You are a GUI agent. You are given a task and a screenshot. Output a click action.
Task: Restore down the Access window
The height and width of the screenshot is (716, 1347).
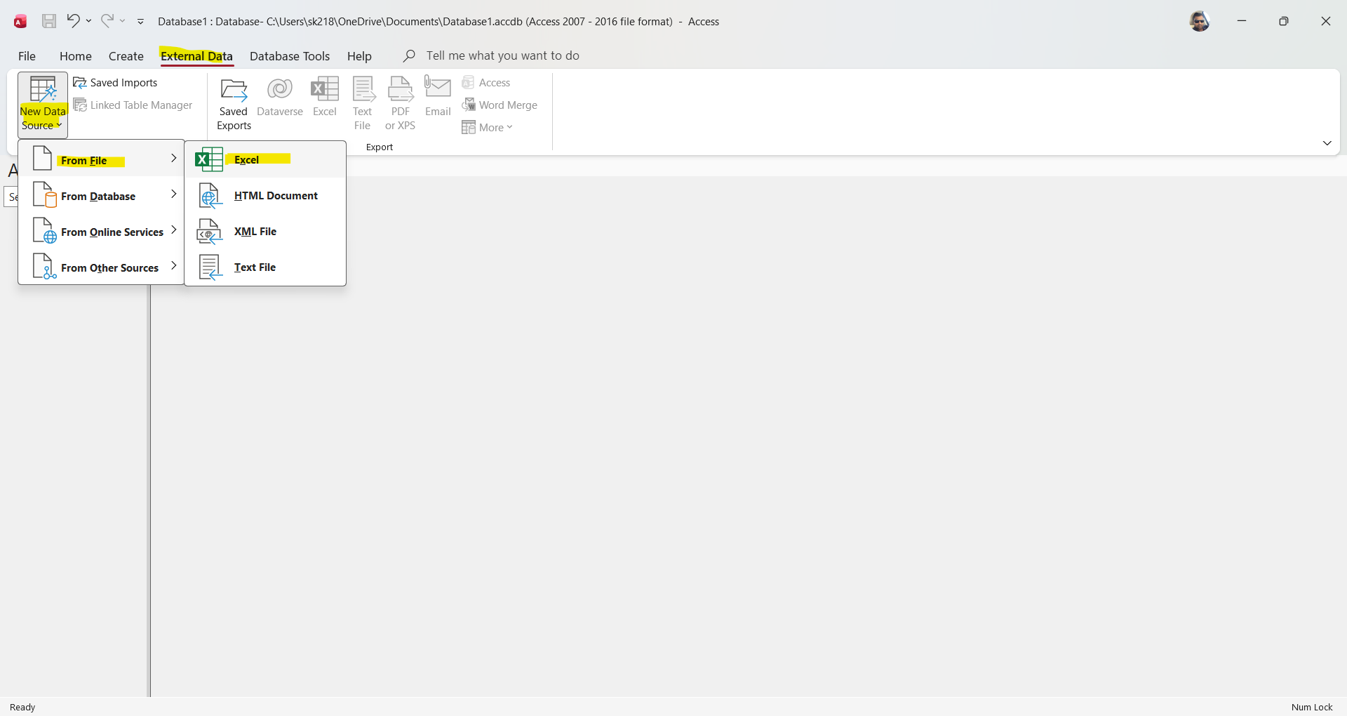pyautogui.click(x=1284, y=21)
